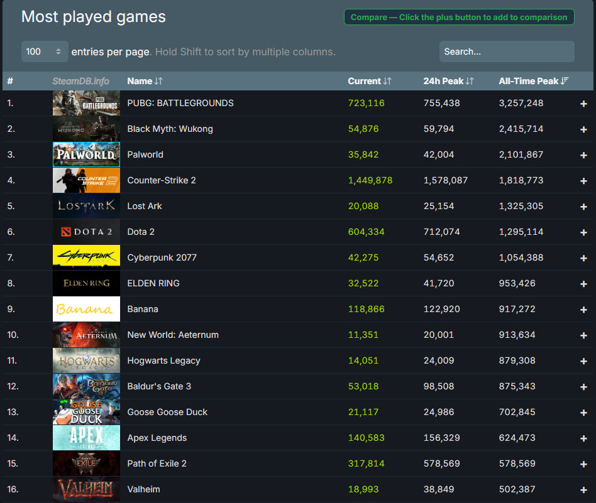The height and width of the screenshot is (503, 596).
Task: Focus the Search input field
Action: click(507, 51)
